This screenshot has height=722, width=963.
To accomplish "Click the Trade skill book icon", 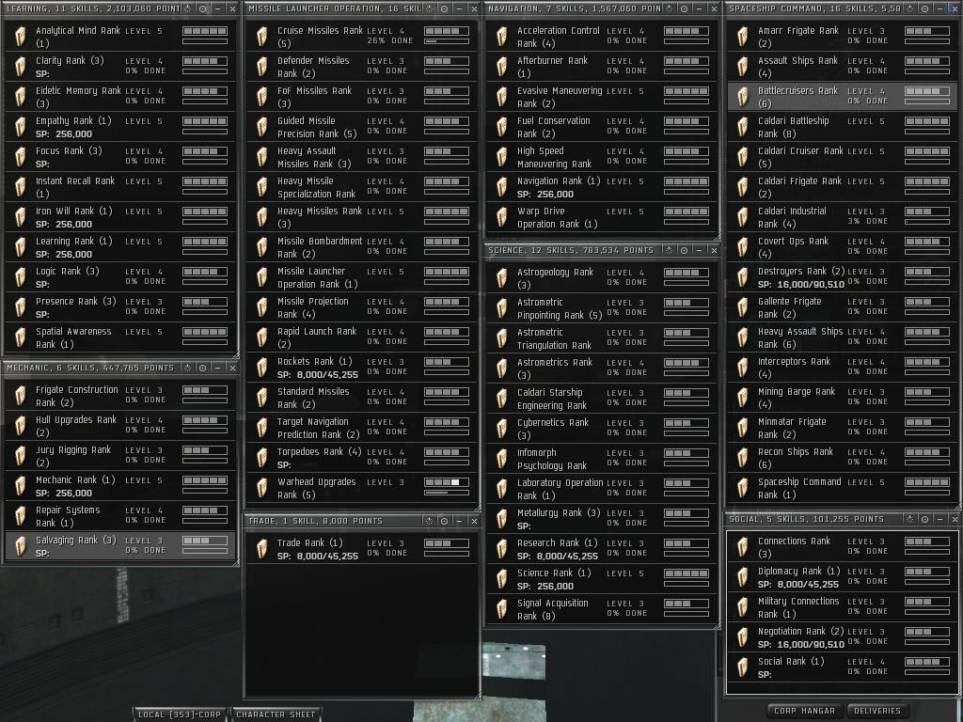I will (x=262, y=548).
